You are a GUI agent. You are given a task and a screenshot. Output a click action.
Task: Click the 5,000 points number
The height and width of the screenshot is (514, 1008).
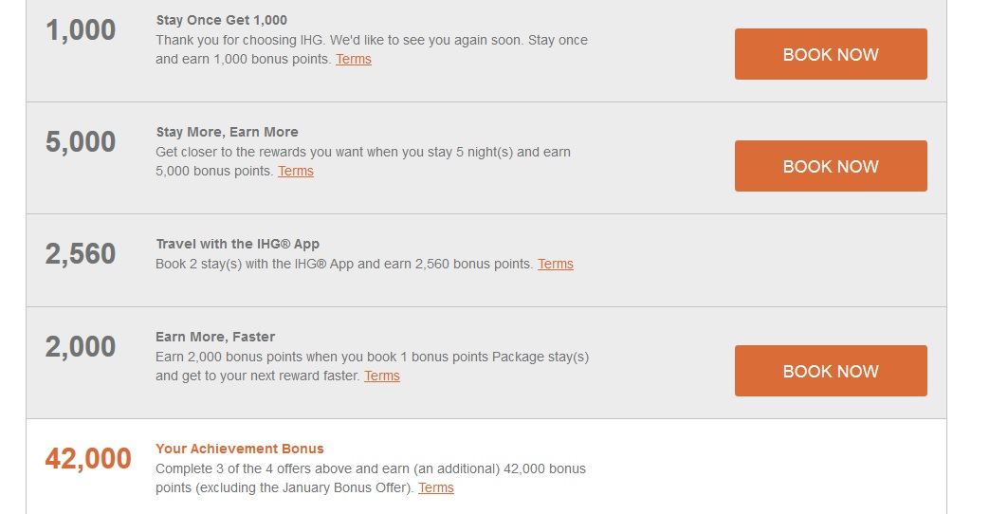(81, 142)
